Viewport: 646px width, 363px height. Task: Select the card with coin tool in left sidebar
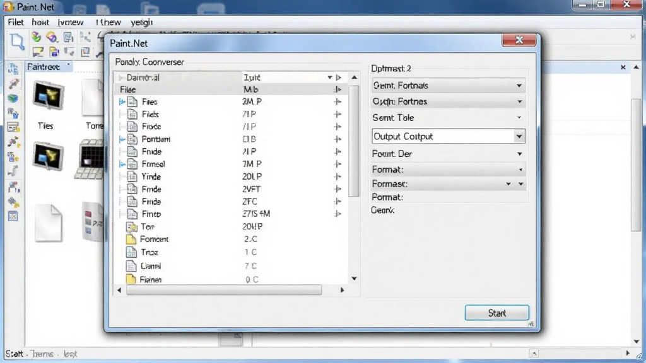[13, 127]
